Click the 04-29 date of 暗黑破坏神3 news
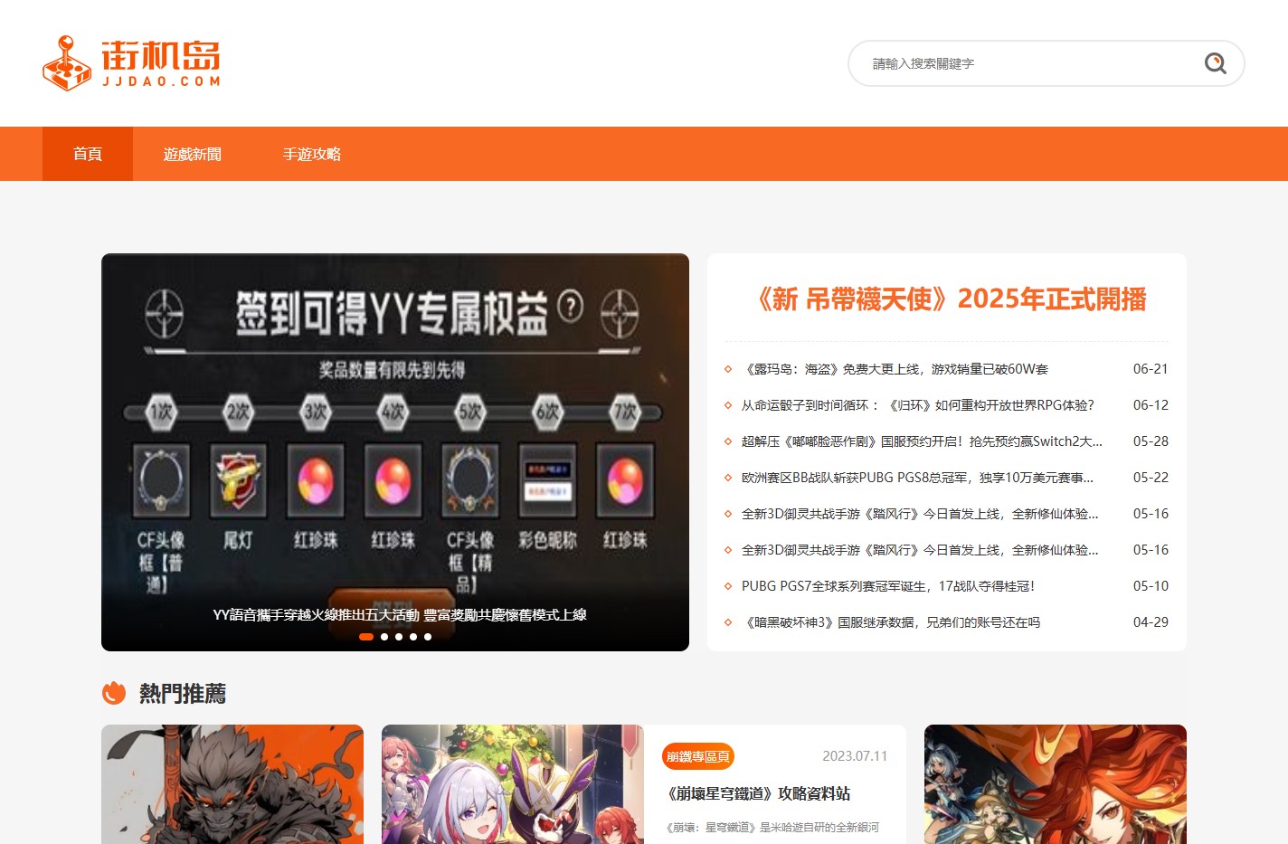The width and height of the screenshot is (1288, 844). point(1151,622)
